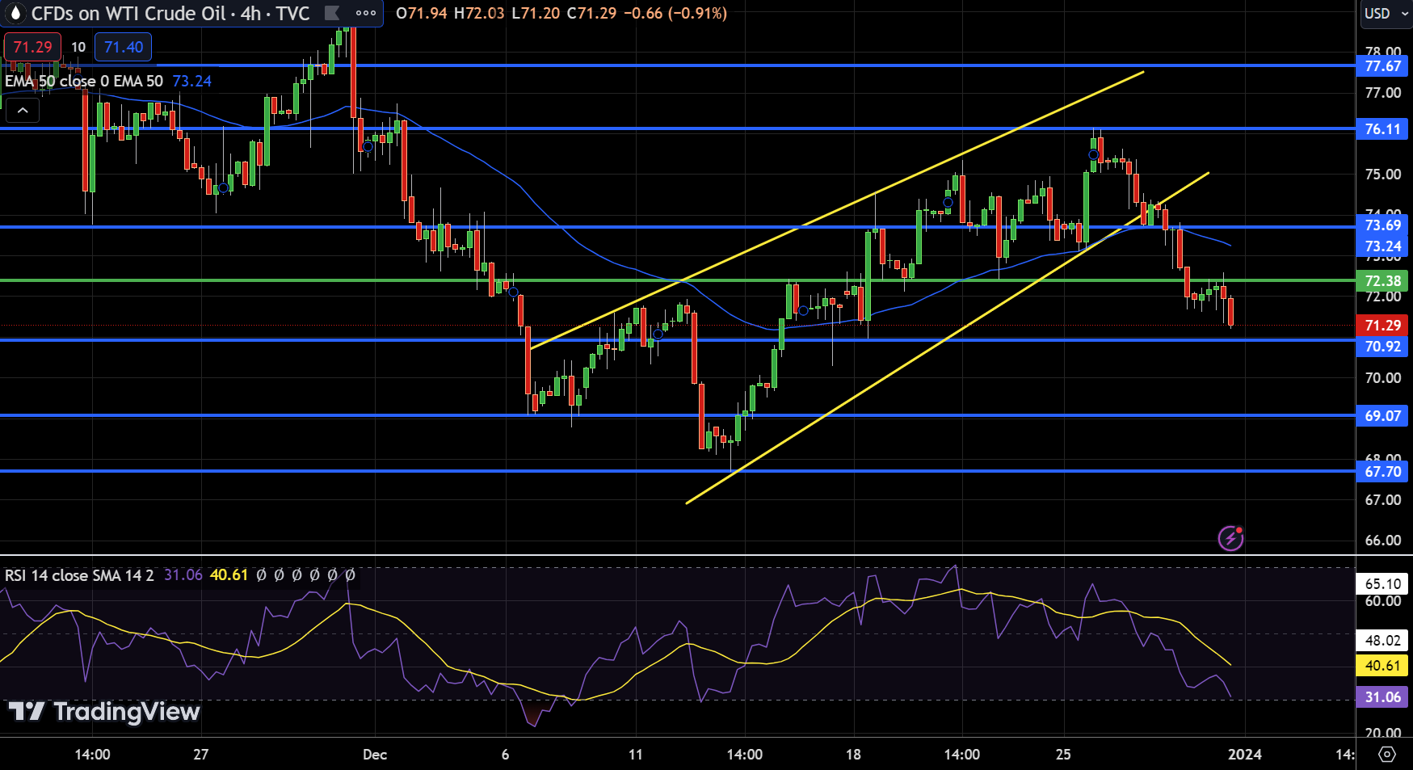Click the red sell button showing 71.29

[x=32, y=47]
